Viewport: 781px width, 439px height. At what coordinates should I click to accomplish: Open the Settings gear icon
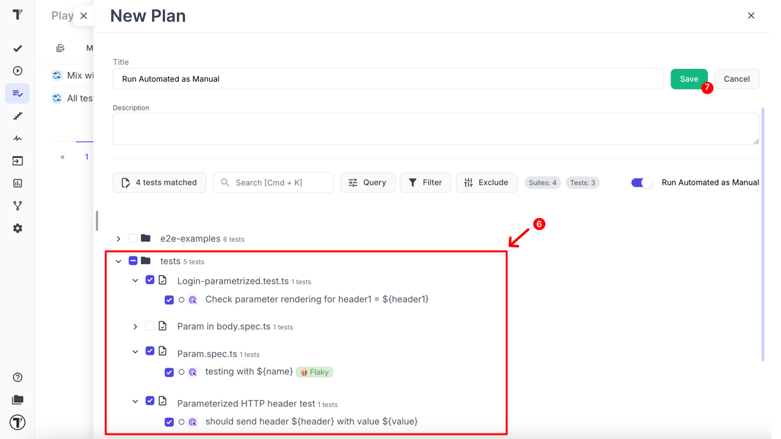(18, 228)
